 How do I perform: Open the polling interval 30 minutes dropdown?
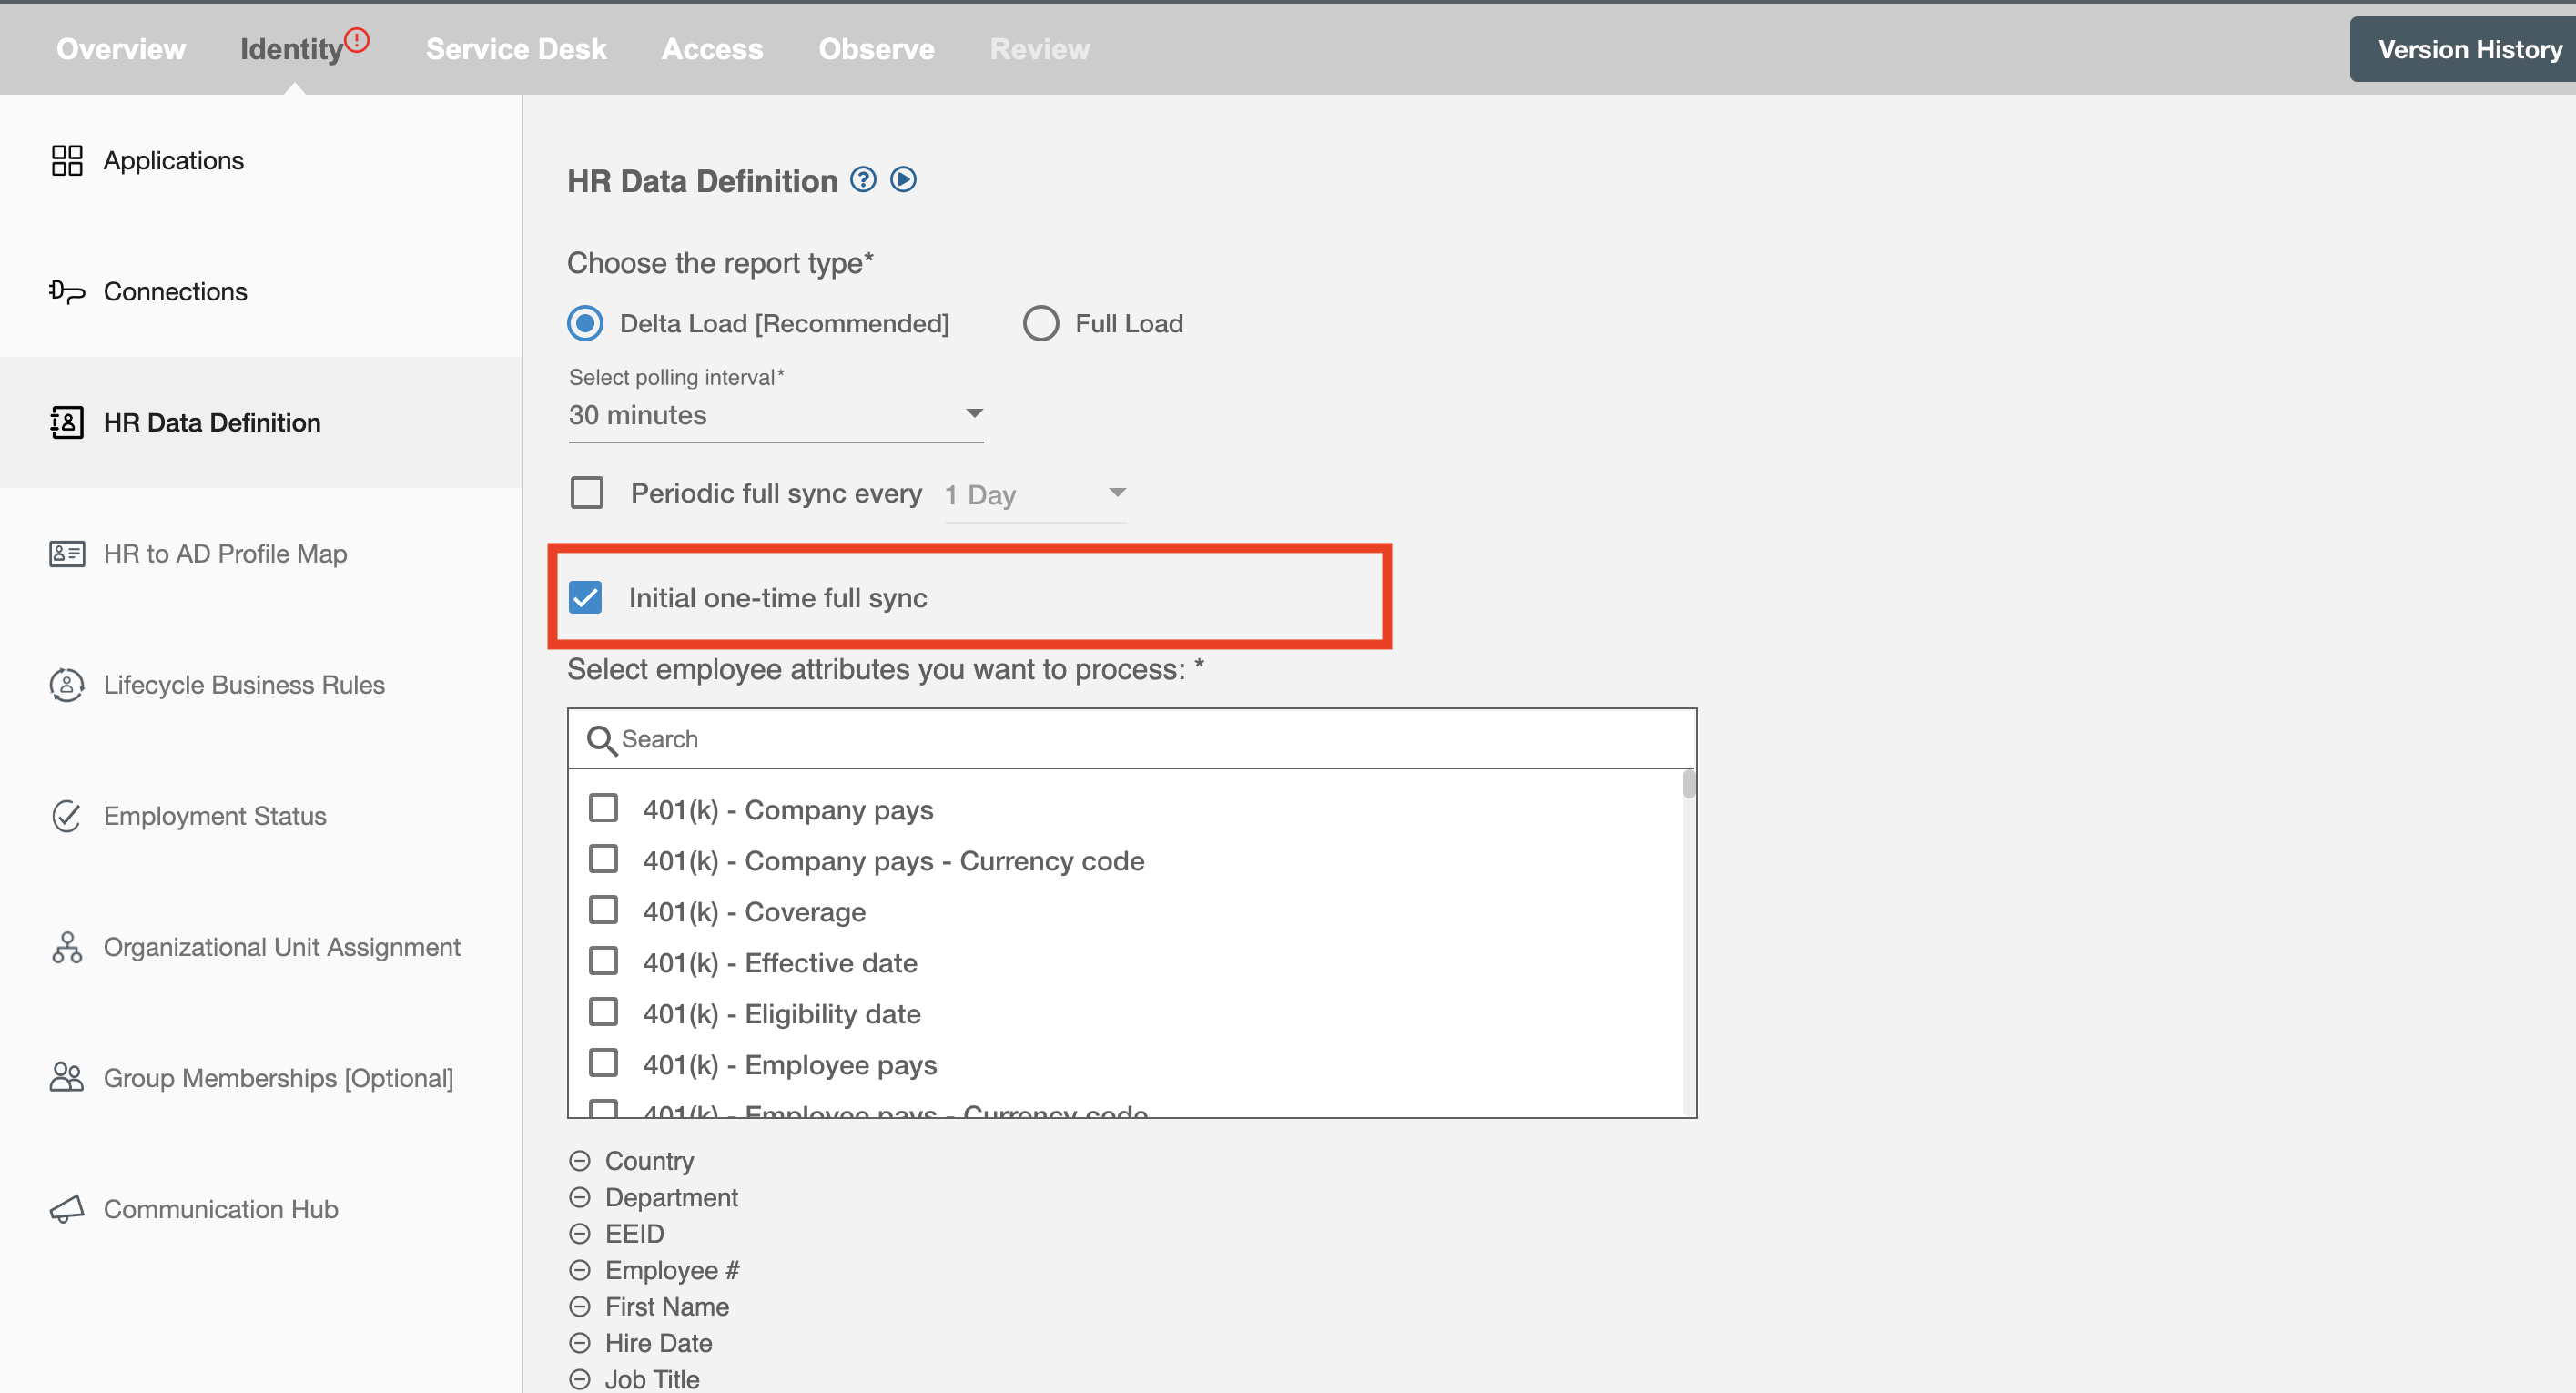776,415
